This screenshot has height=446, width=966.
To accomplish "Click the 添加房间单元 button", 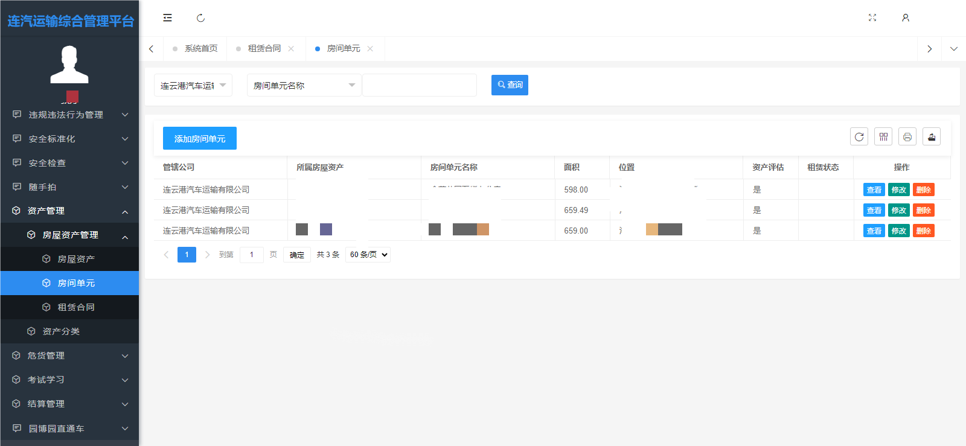I will 199,138.
